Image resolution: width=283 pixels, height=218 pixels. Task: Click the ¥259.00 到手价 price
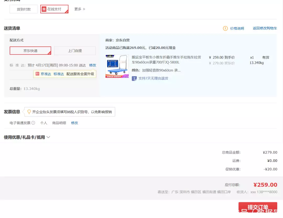click(x=222, y=58)
